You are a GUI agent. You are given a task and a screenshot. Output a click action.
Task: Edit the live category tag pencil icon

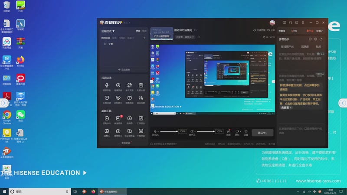199,37
